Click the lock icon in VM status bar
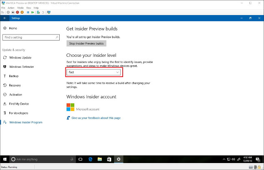 pyautogui.click(x=259, y=167)
